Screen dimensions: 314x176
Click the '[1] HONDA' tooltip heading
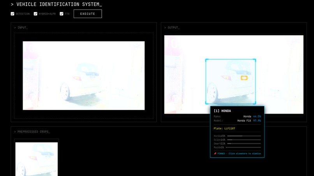[x=222, y=111]
